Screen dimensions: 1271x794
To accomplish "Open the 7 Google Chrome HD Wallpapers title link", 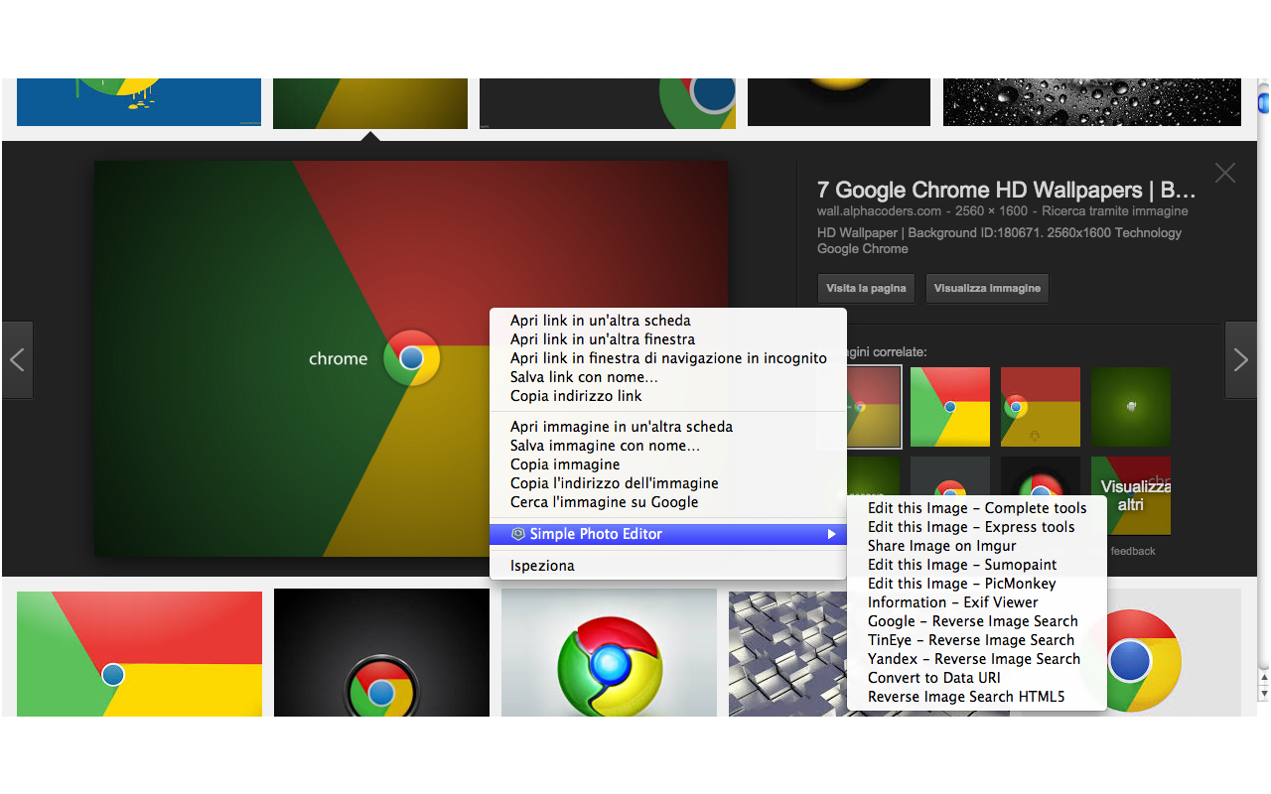I will (x=1006, y=190).
